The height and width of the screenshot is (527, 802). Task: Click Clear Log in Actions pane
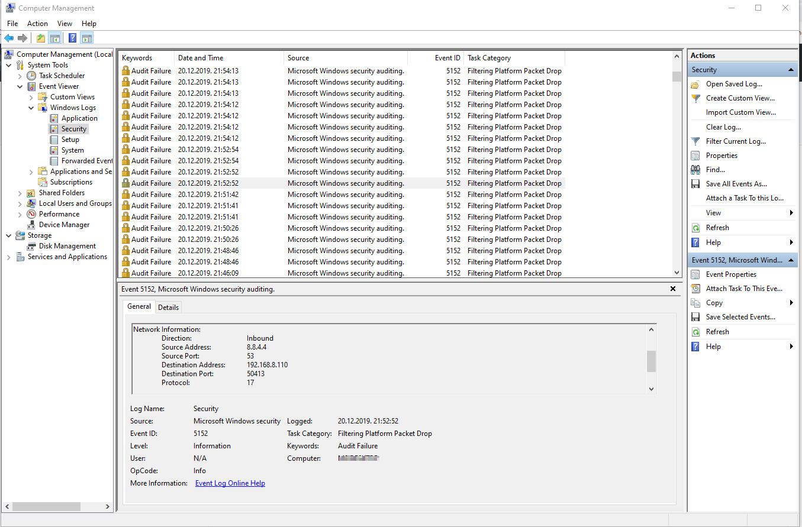click(723, 127)
